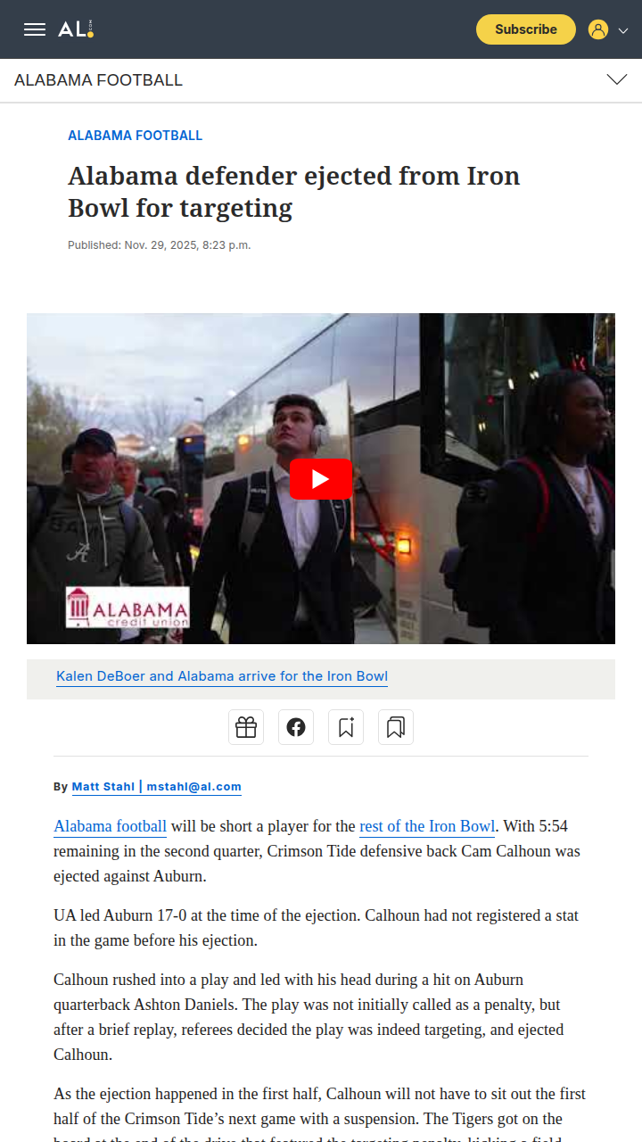642x1142 pixels.
Task: Click the article headline text
Action: pyautogui.click(x=294, y=192)
